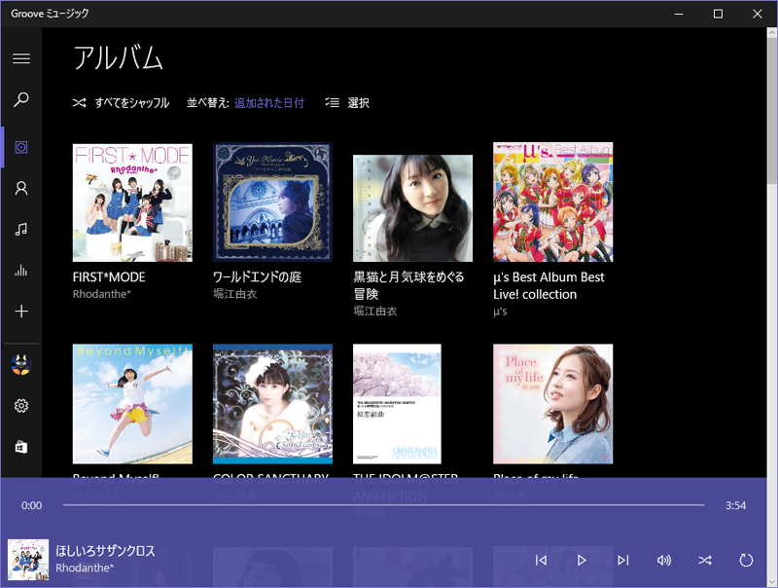Viewport: 778px width, 588px height.
Task: Click artist name Rhodanthe* under FIRST*MODE
Action: pos(102,294)
